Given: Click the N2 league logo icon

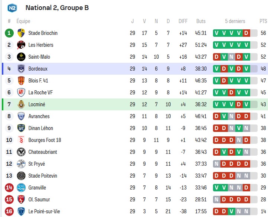Looking at the screenshot, I should pyautogui.click(x=12, y=8).
